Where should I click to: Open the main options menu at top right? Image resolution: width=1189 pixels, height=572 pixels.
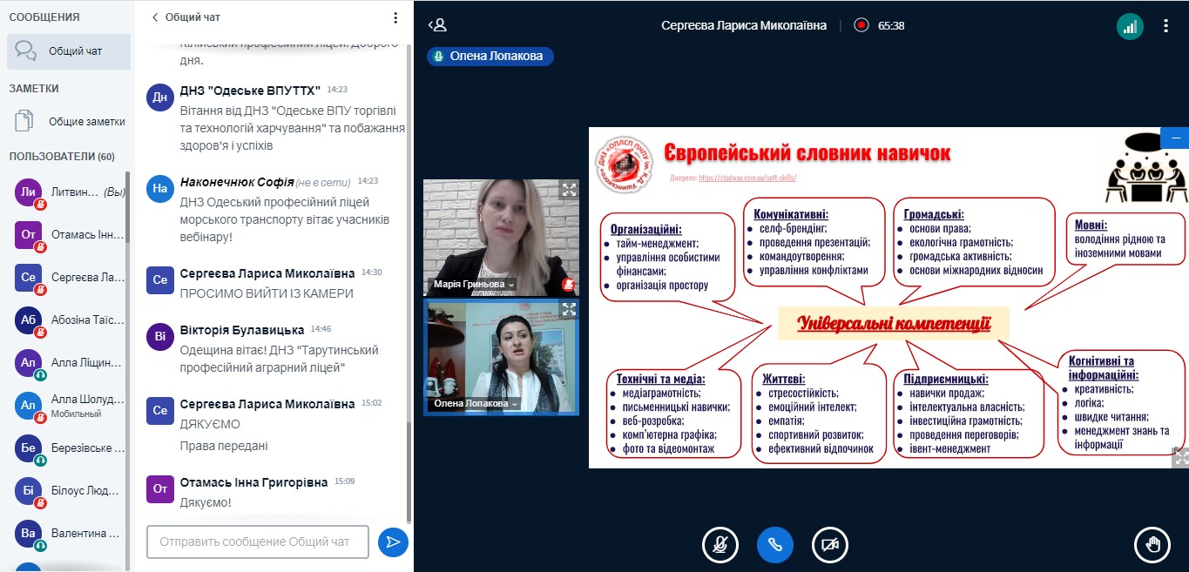pyautogui.click(x=1166, y=26)
